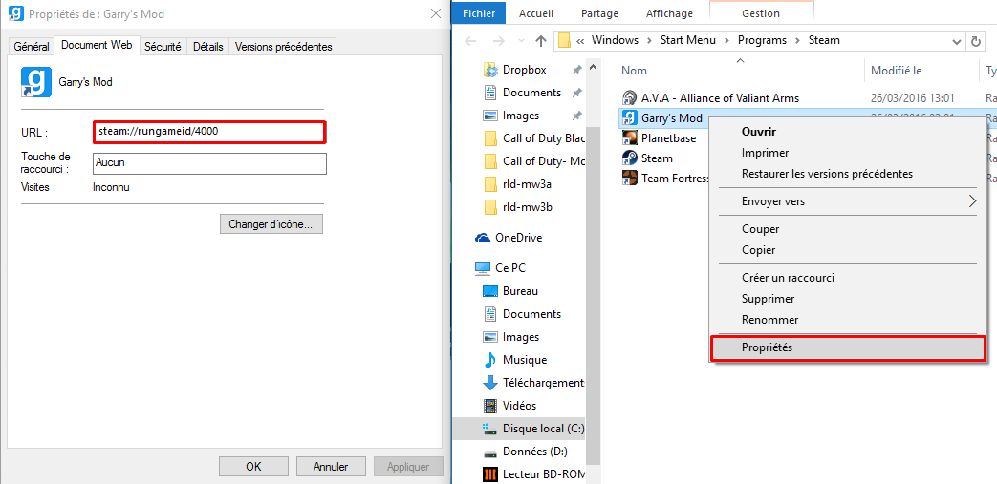Click the Lecteur BD-ROM drive icon

click(490, 474)
